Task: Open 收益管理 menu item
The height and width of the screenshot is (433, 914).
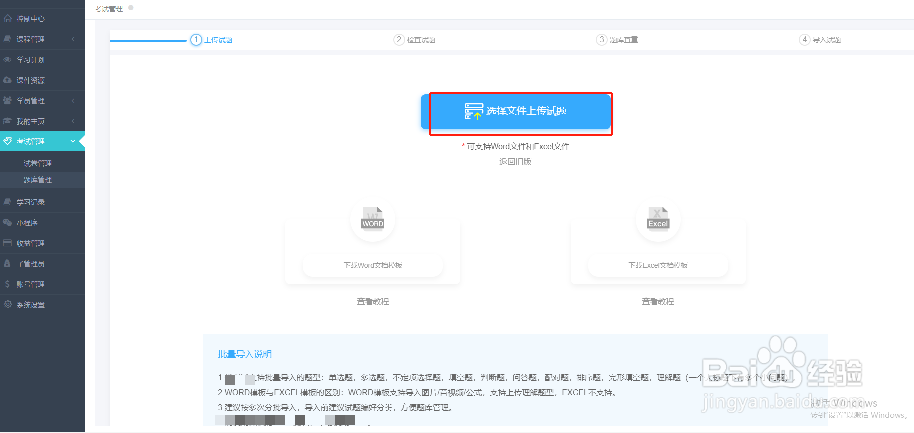Action: (x=42, y=243)
